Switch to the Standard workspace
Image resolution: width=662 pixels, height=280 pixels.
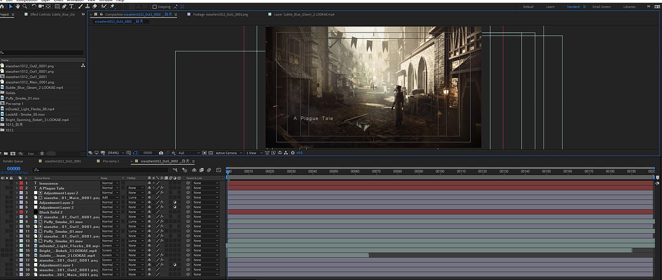pyautogui.click(x=573, y=7)
